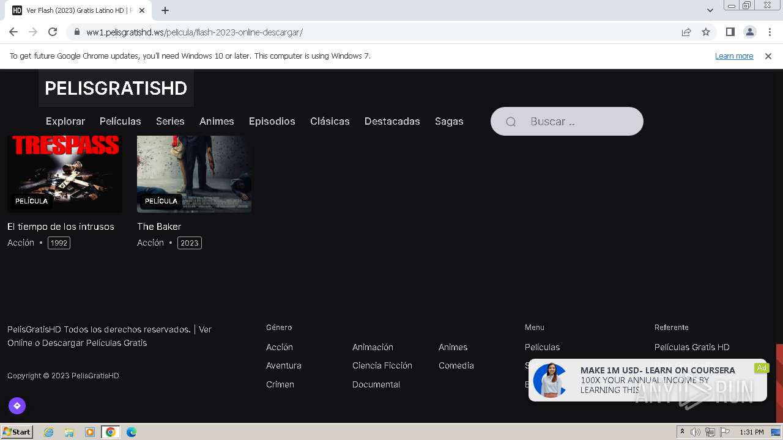This screenshot has height=440, width=783.
Task: Open the Trespass movie poster
Action: 65,174
